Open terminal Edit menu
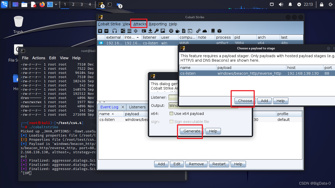 53,58
